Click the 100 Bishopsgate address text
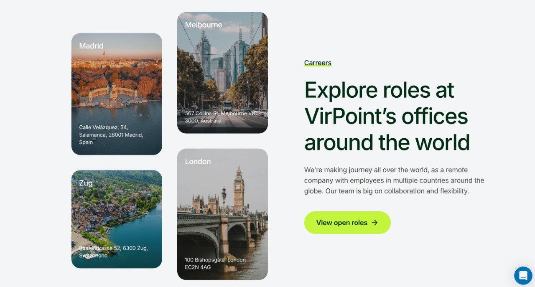 pyautogui.click(x=215, y=263)
